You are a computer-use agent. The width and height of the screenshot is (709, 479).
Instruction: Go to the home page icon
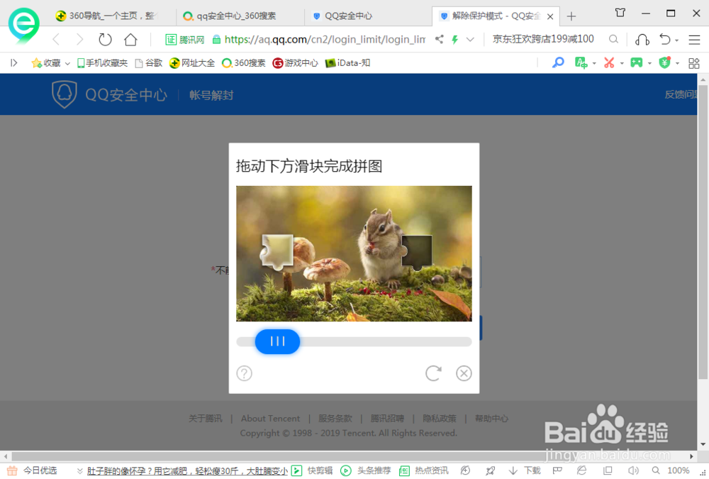tap(130, 40)
